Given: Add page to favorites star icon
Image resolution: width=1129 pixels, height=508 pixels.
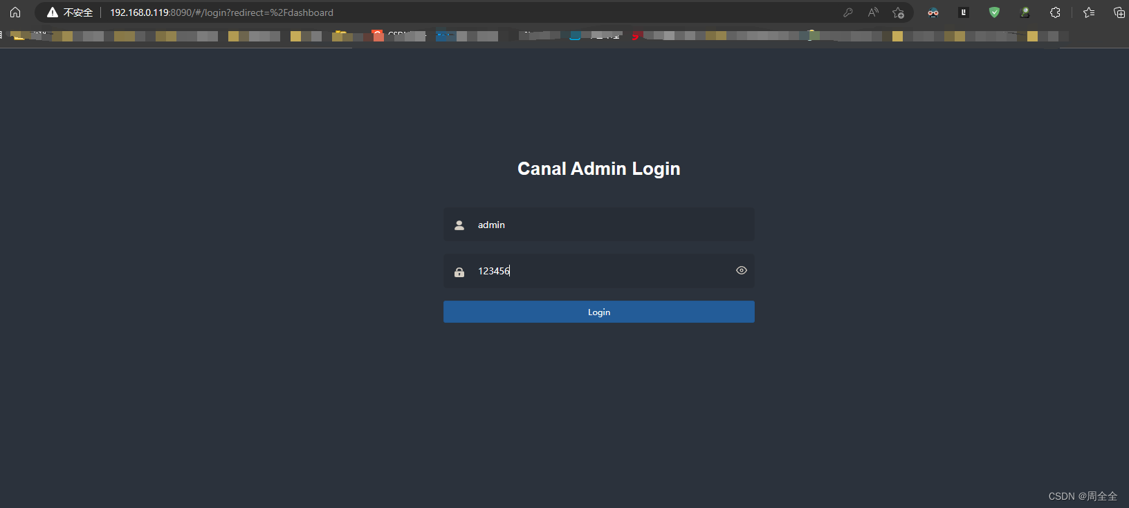Looking at the screenshot, I should click(898, 12).
